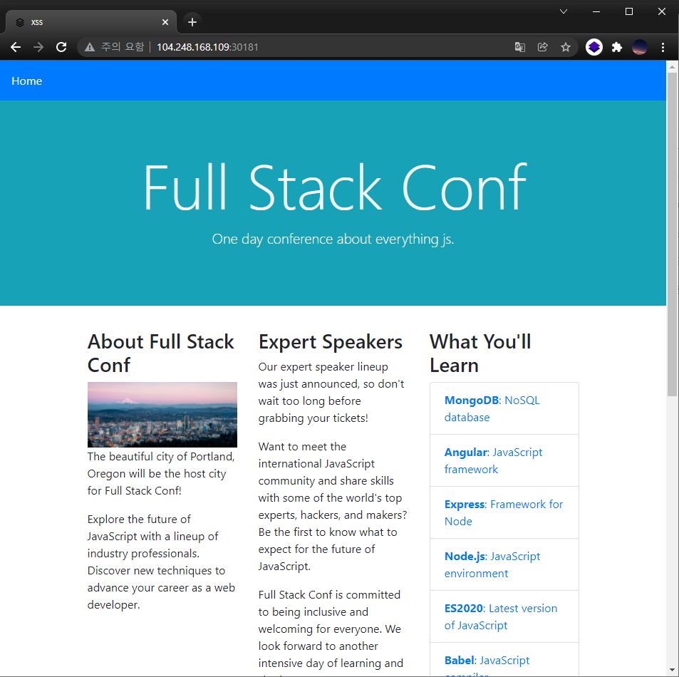Bookmark this page with the star
Viewport: 679px width, 677px height.
pos(566,47)
